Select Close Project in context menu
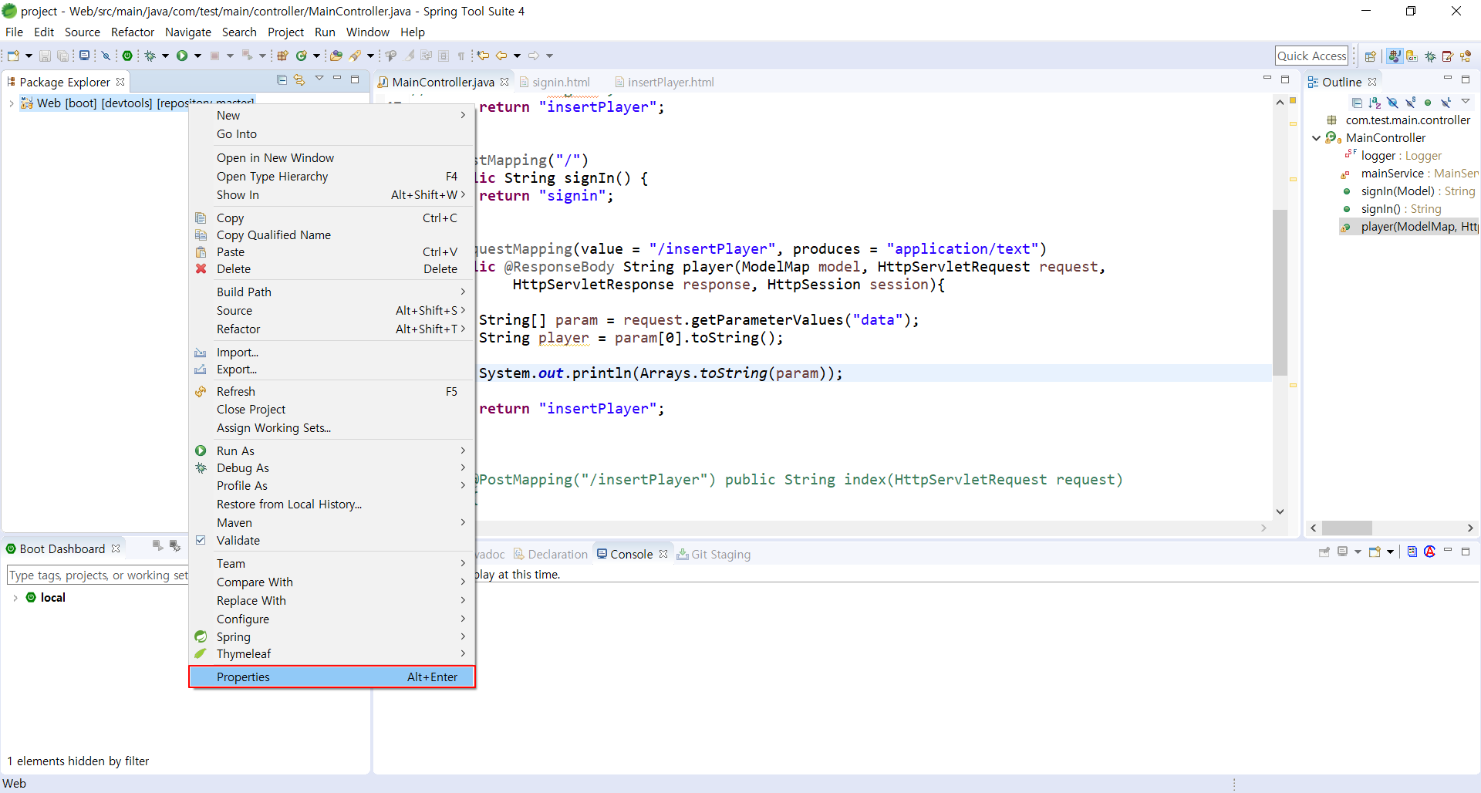 click(332, 409)
